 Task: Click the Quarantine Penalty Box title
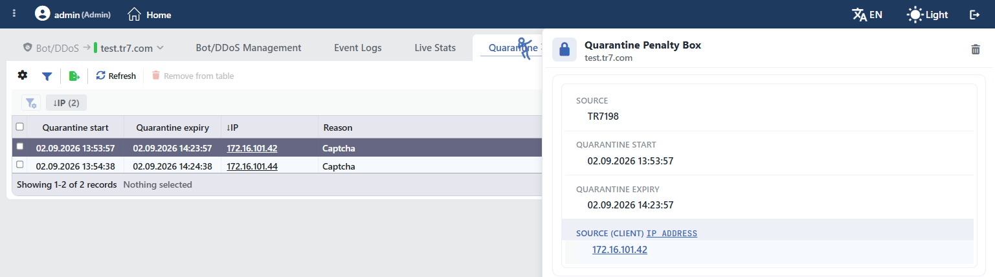643,45
